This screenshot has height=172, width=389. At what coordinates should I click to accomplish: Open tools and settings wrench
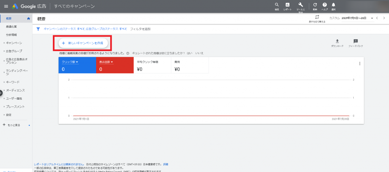click(301, 5)
